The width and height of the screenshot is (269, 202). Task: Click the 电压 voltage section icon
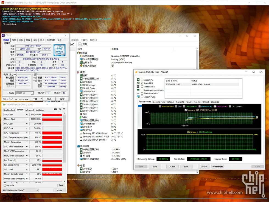79,166
